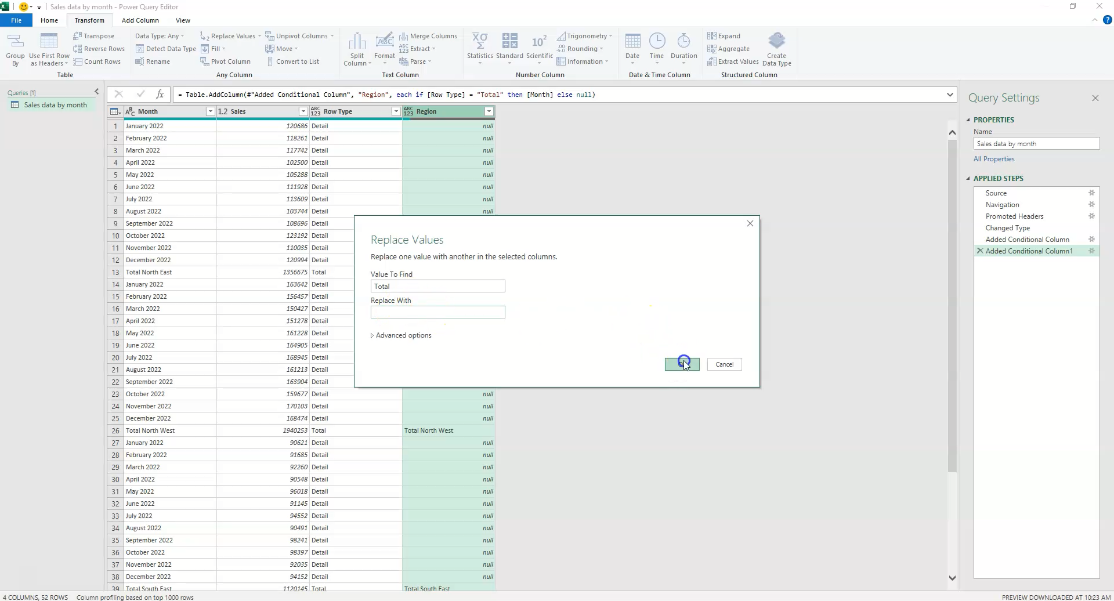
Task: Open the Split Column tool
Action: tap(356, 49)
